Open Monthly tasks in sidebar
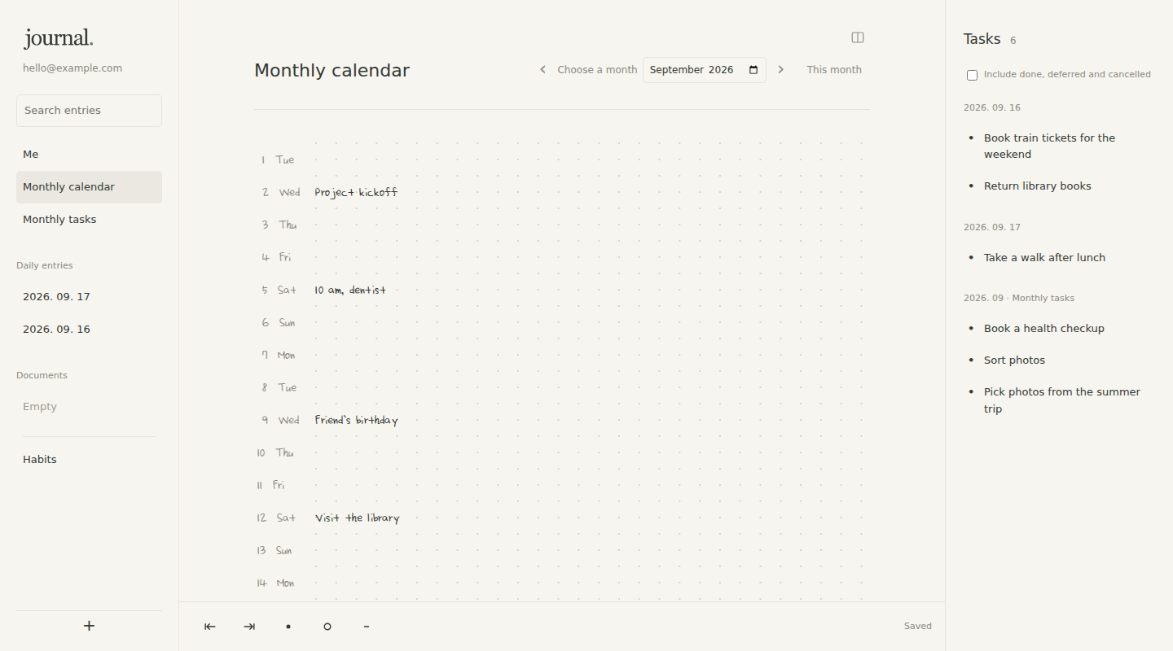 click(x=89, y=220)
